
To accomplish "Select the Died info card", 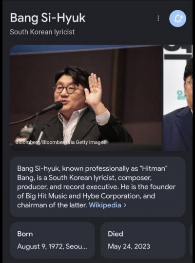I will tap(143, 240).
